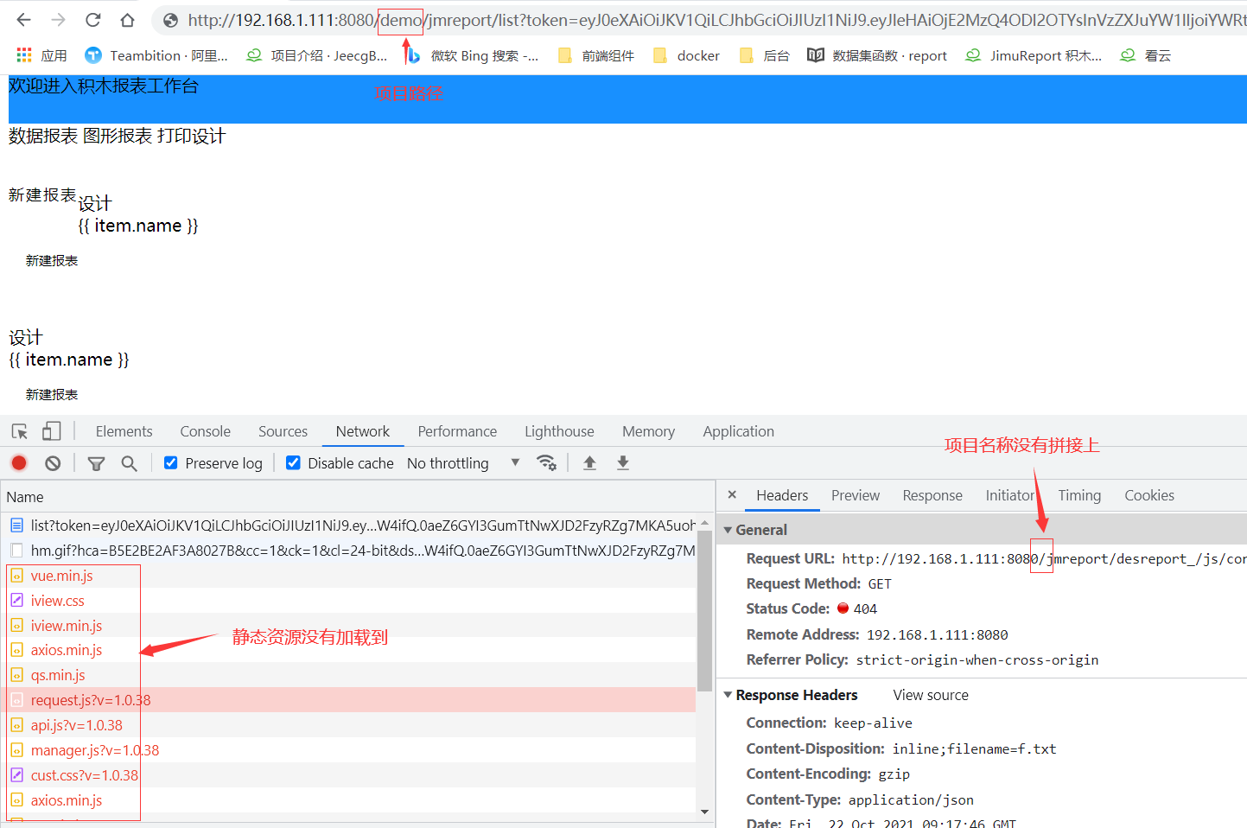Toggle the network filter funnel icon
The height and width of the screenshot is (828, 1247).
point(96,463)
